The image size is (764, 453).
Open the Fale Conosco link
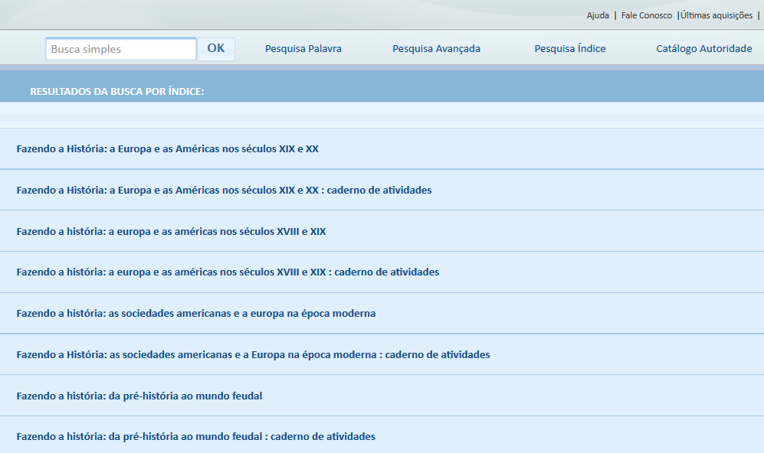646,15
